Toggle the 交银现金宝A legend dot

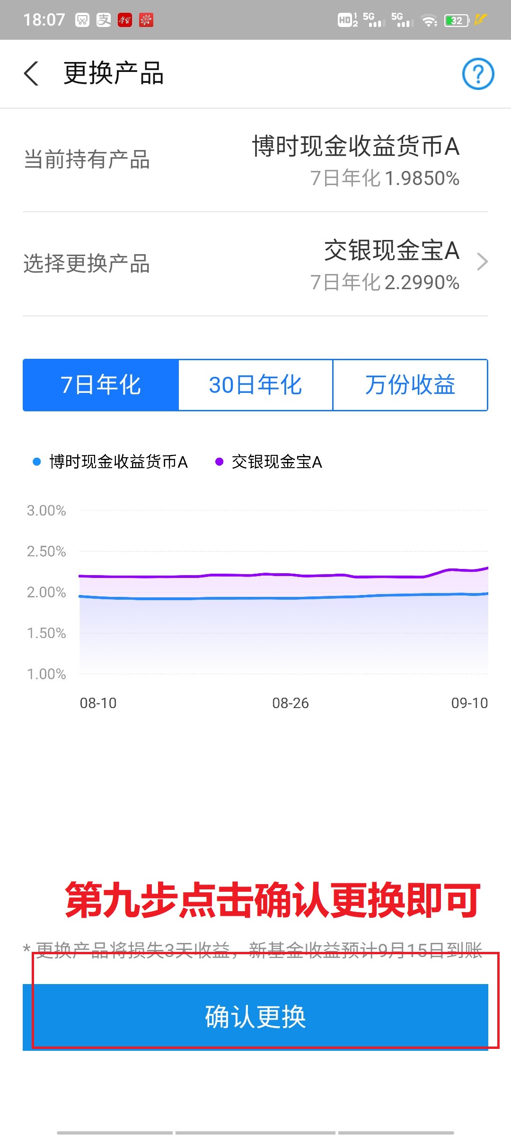(219, 461)
